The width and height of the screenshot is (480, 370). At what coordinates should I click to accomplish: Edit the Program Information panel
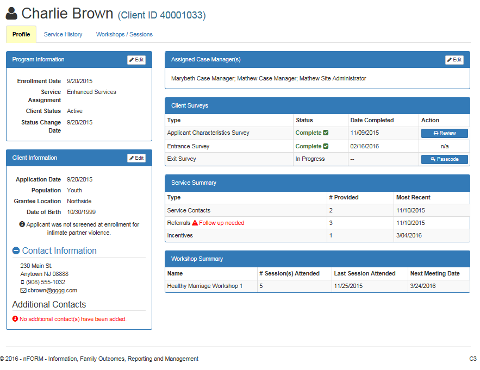click(x=136, y=60)
